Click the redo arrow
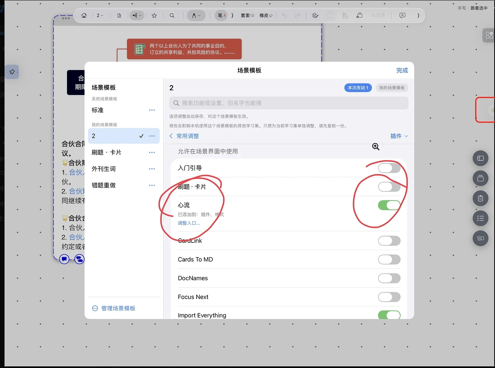The height and width of the screenshot is (368, 495). [298, 15]
